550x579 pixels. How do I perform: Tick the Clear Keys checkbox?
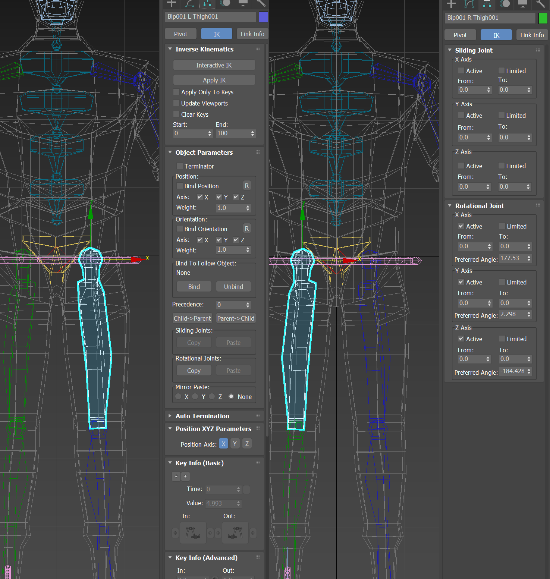coord(177,114)
